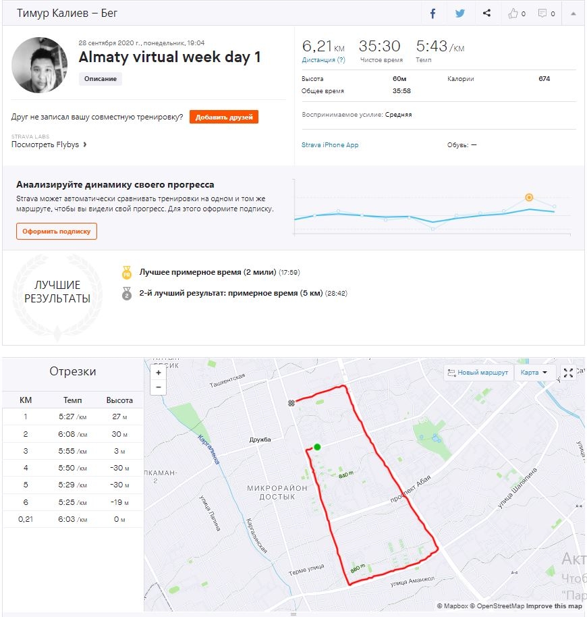The image size is (587, 617).
Task: Open the share options icon
Action: (487, 14)
